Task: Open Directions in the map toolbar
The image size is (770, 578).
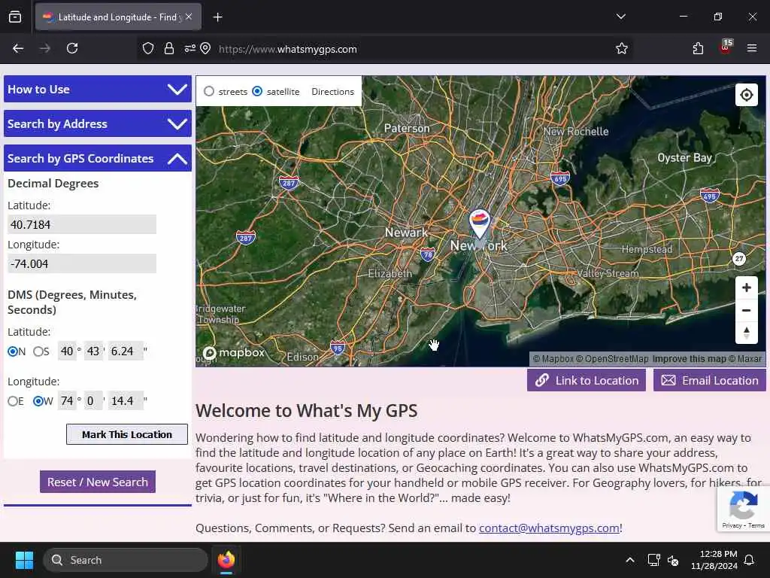Action: [x=332, y=91]
